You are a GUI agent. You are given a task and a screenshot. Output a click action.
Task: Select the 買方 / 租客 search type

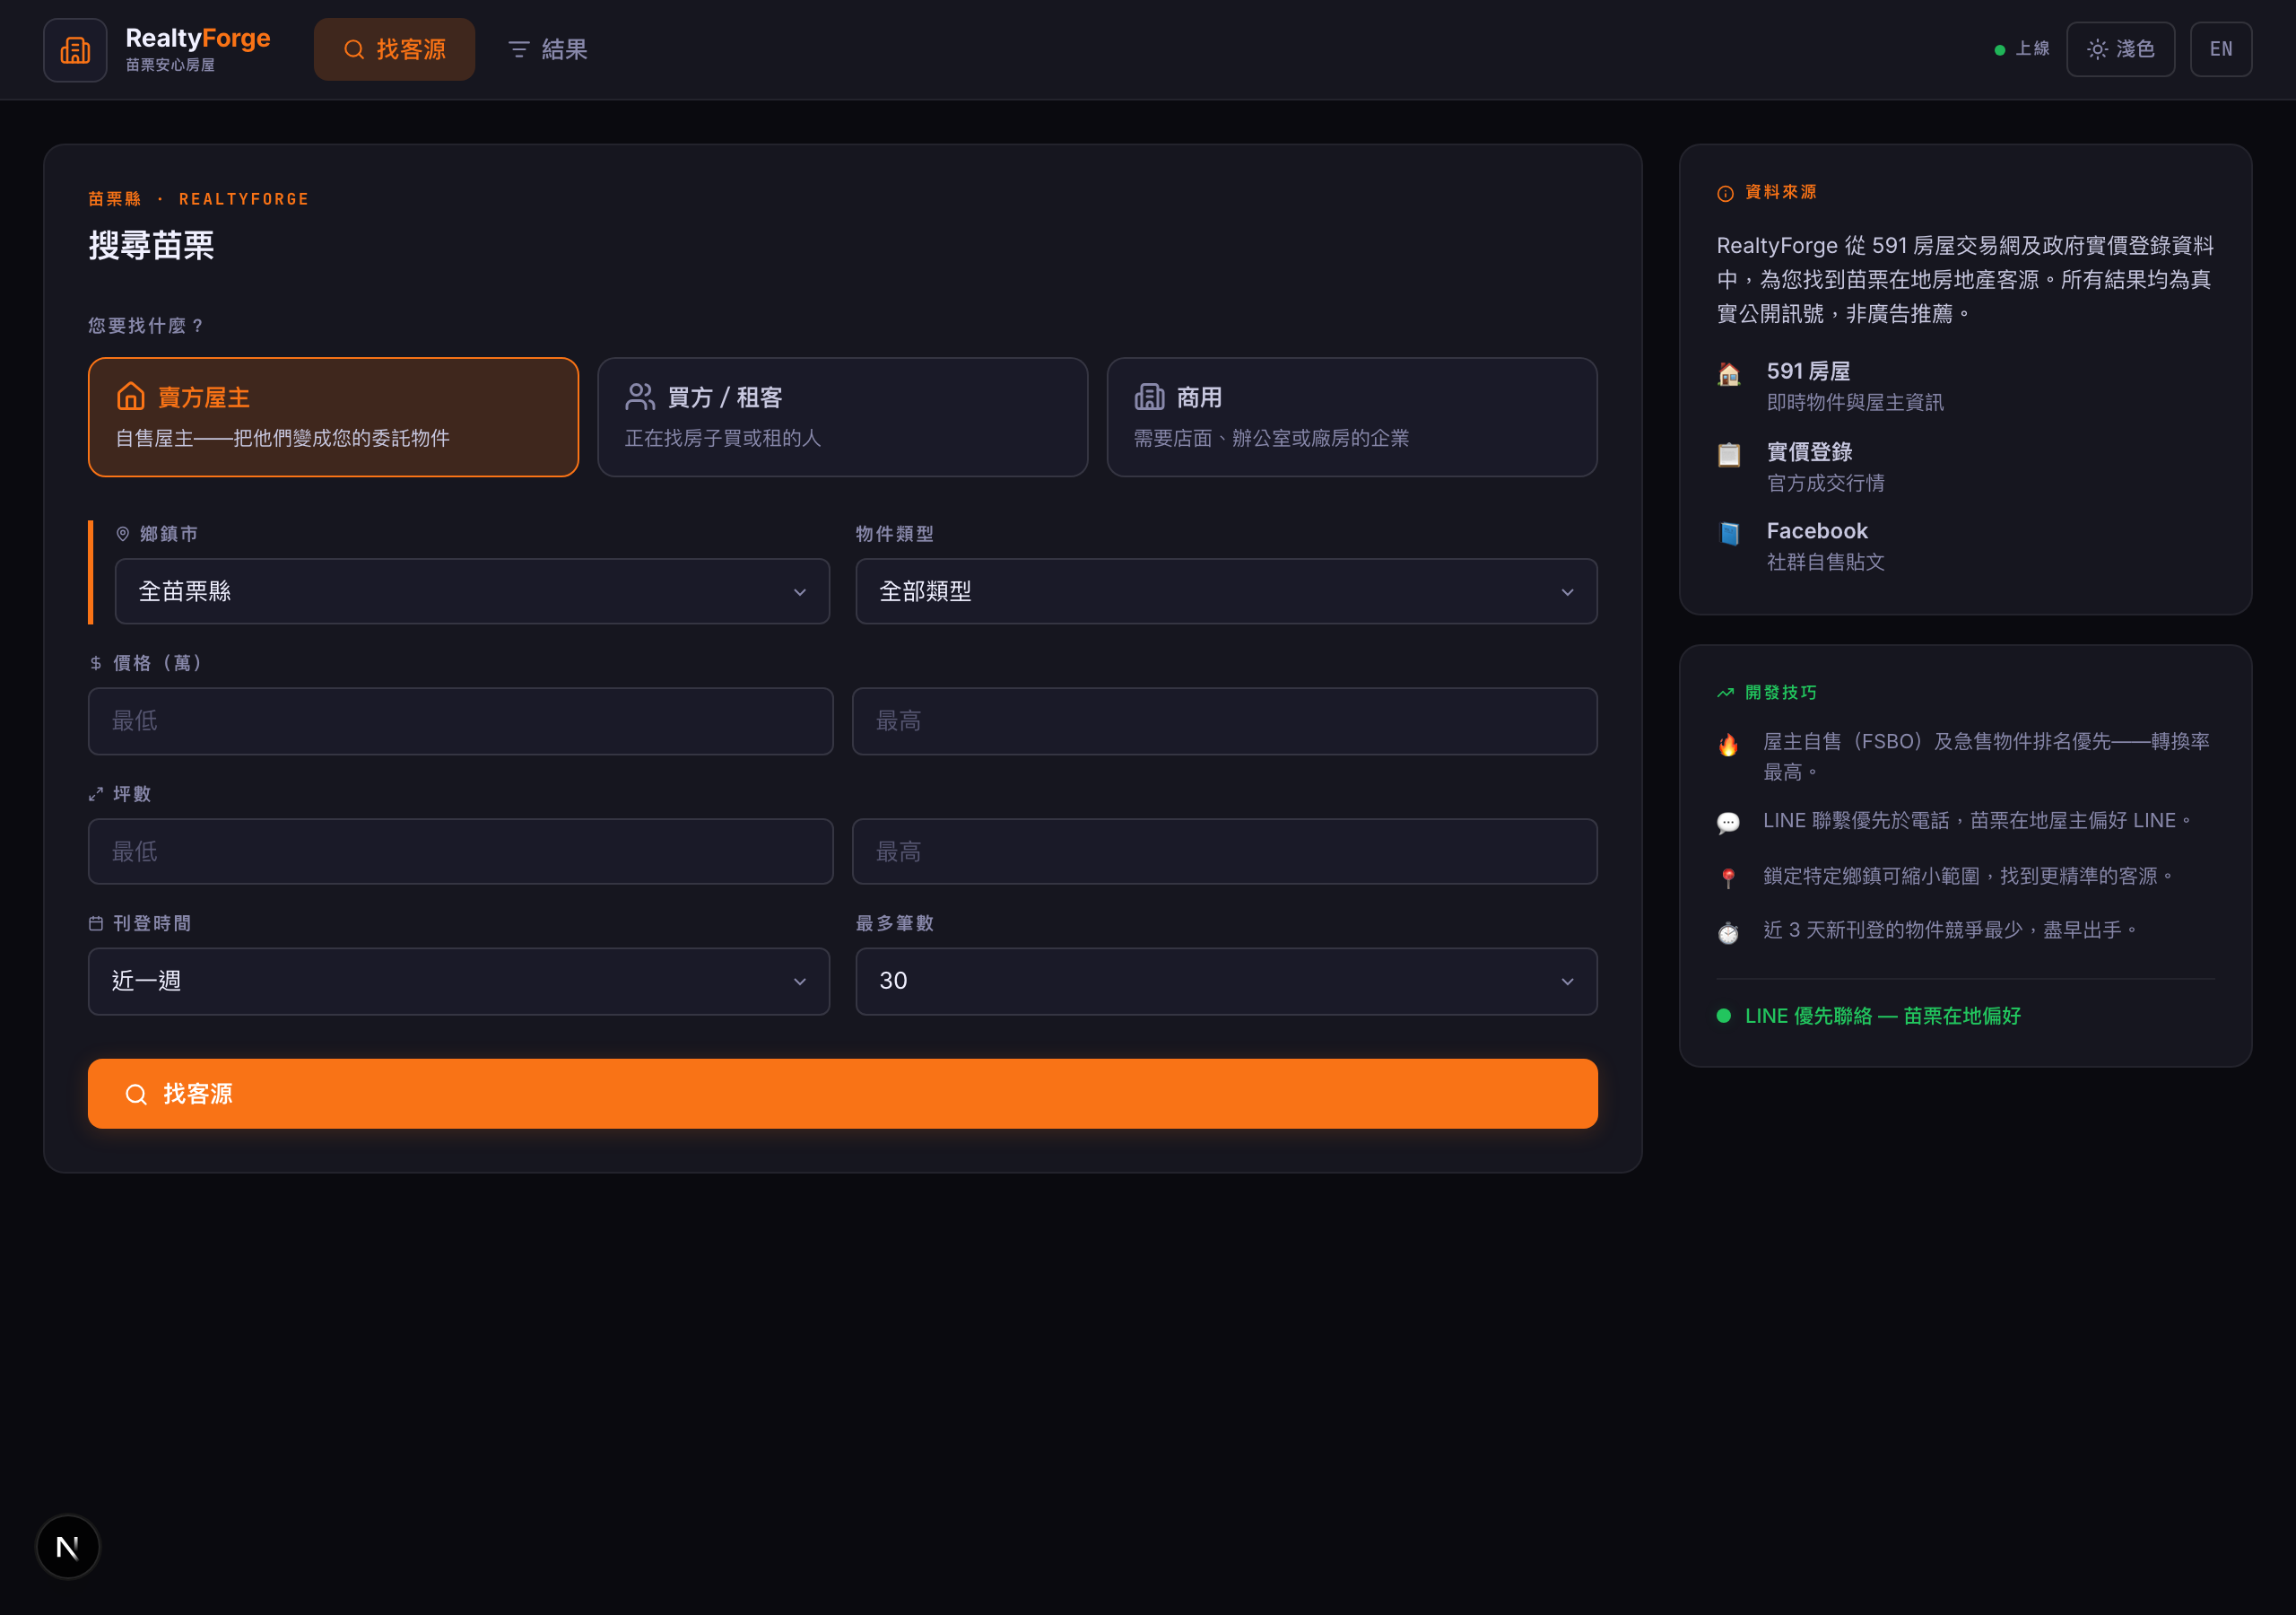pyautogui.click(x=842, y=417)
